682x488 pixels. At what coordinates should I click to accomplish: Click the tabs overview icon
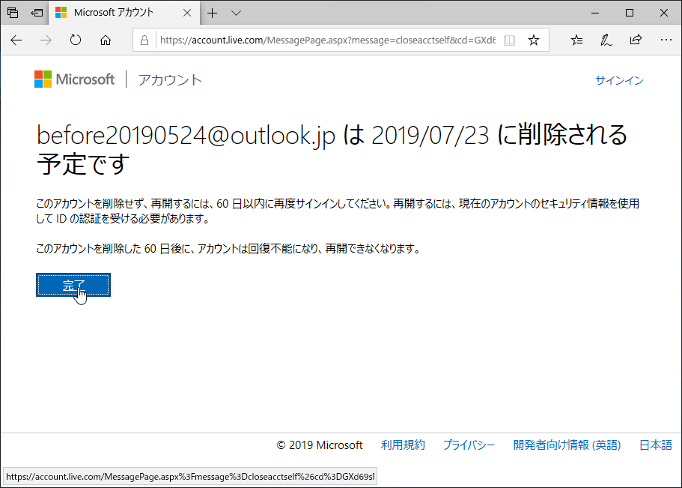tap(13, 13)
